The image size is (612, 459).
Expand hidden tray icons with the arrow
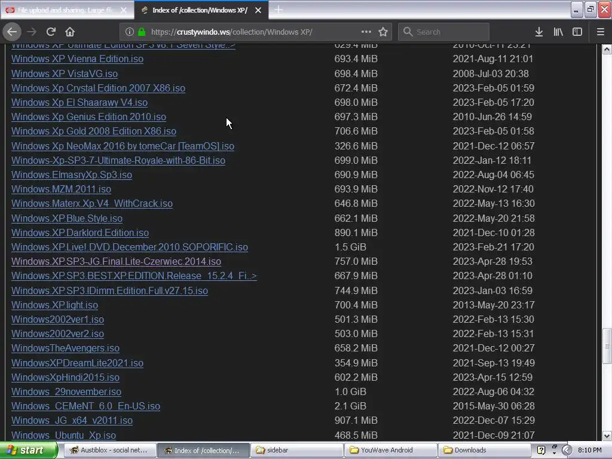[567, 451]
